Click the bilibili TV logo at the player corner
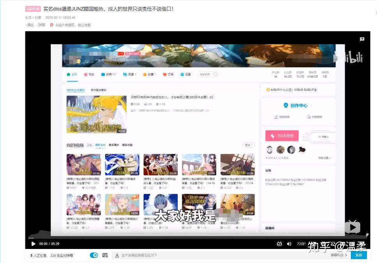The image size is (377, 263). point(353,226)
